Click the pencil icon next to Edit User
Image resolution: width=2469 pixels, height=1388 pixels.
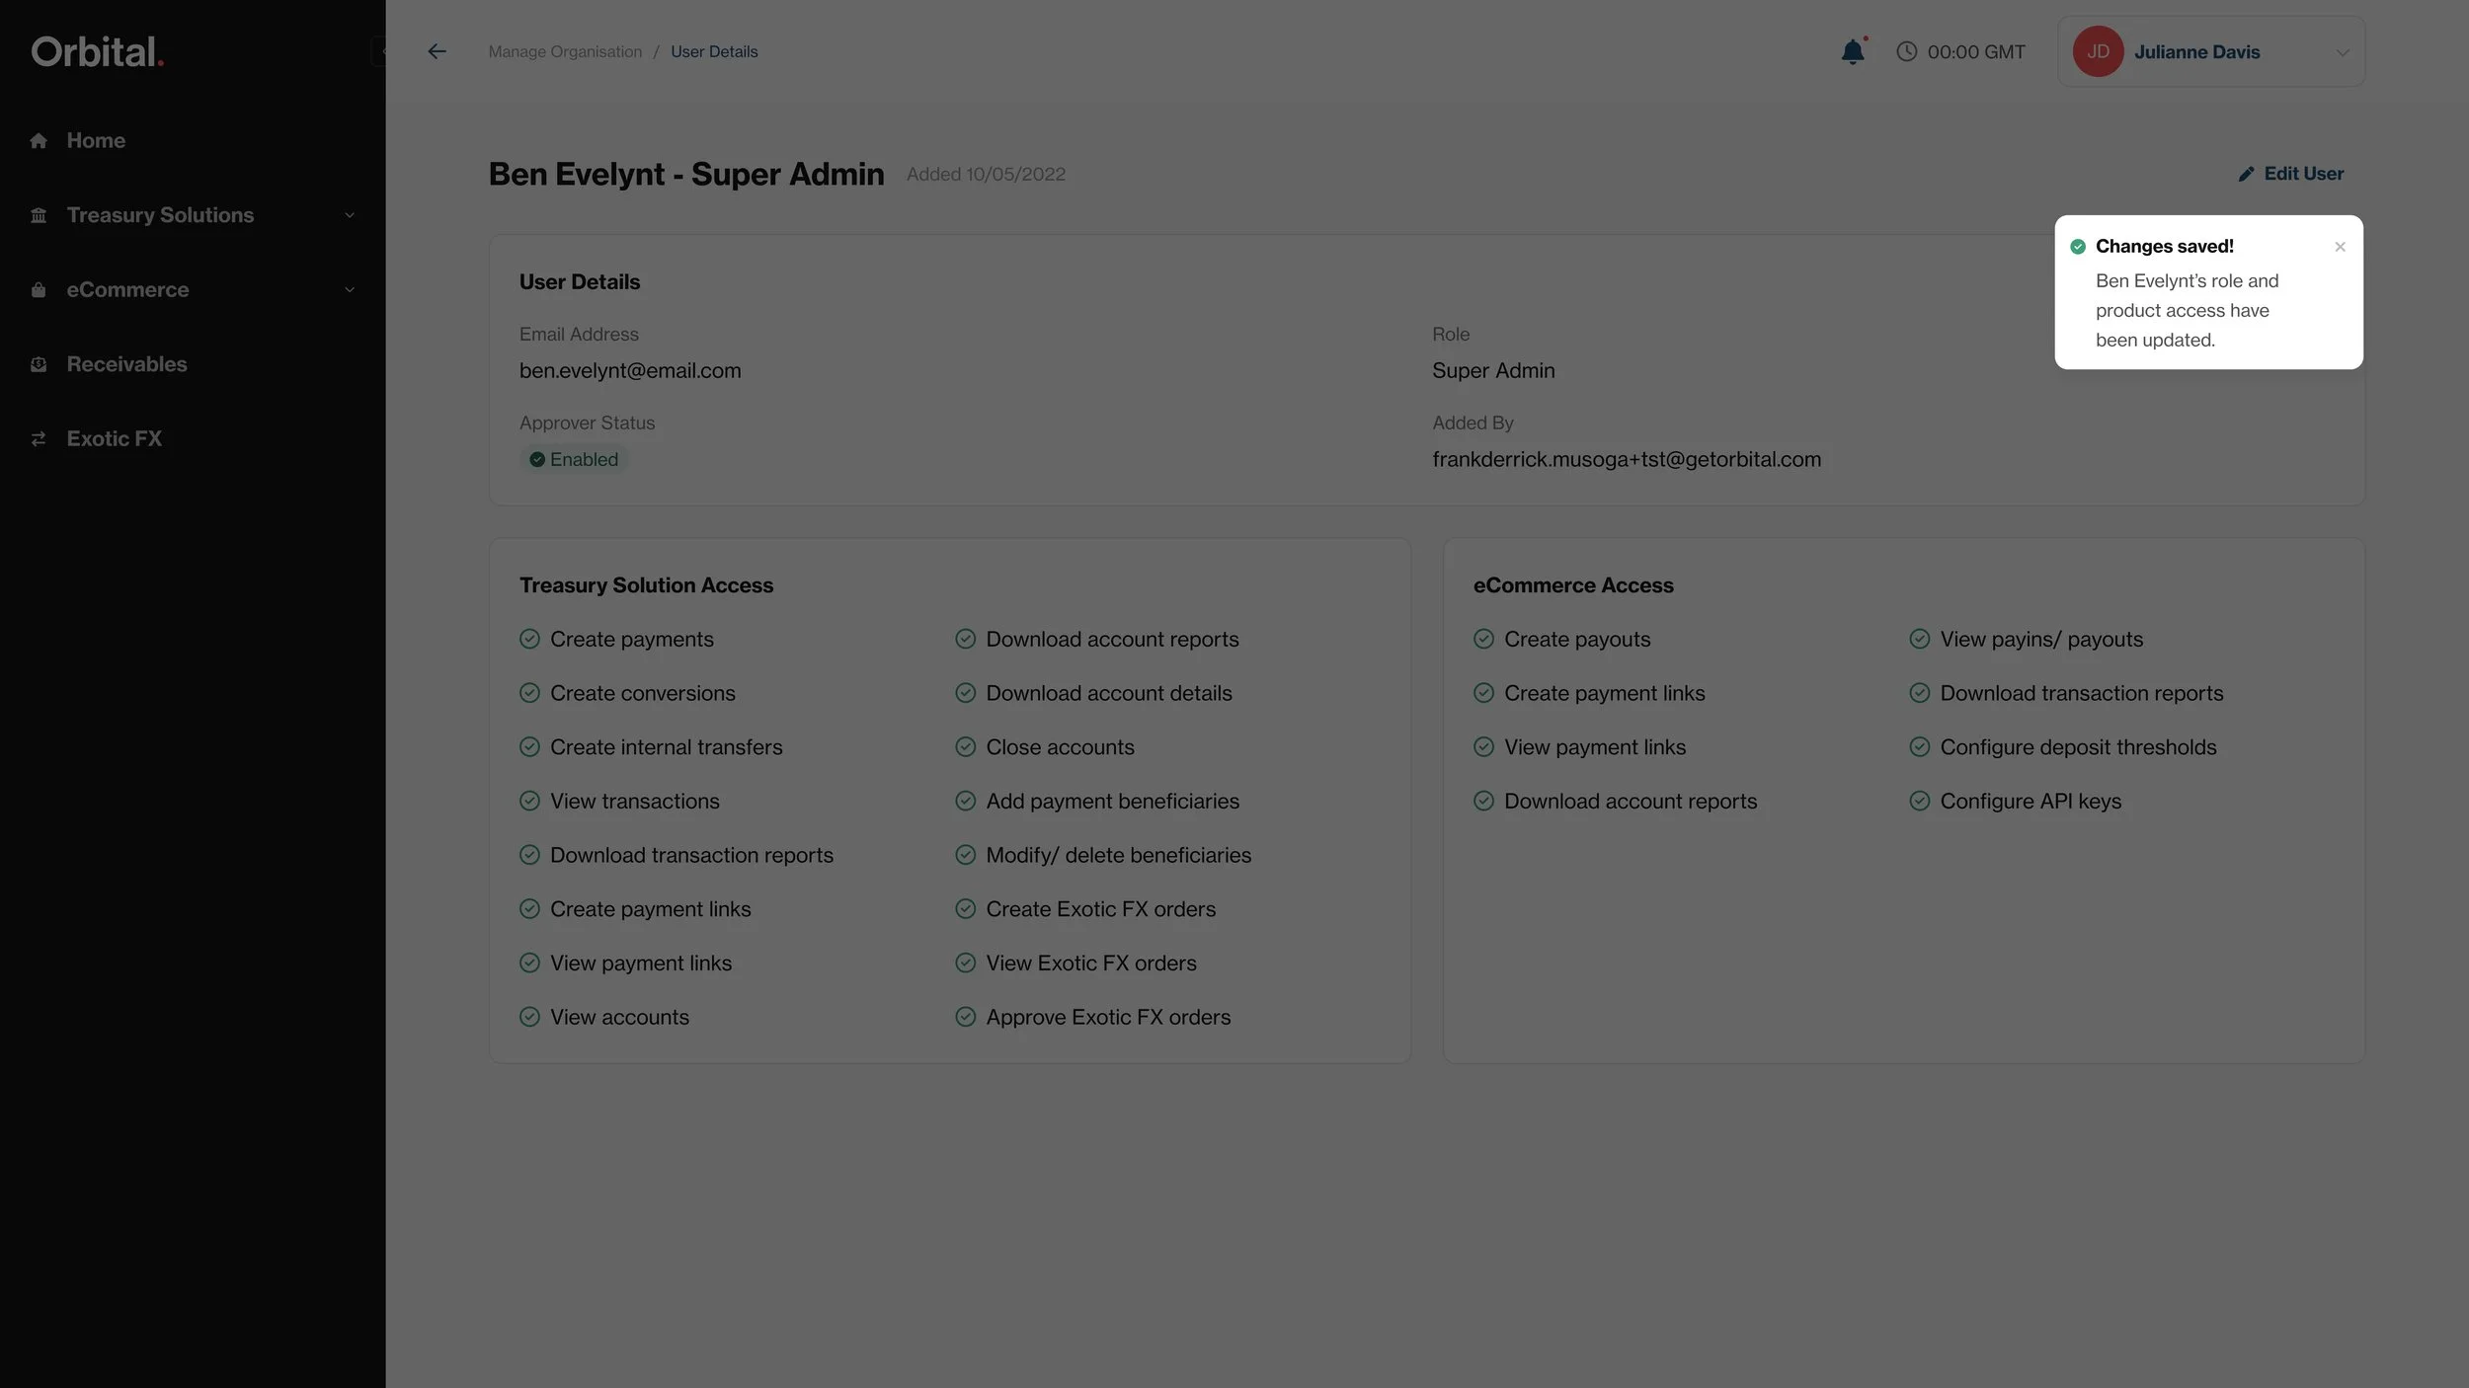tap(2246, 174)
